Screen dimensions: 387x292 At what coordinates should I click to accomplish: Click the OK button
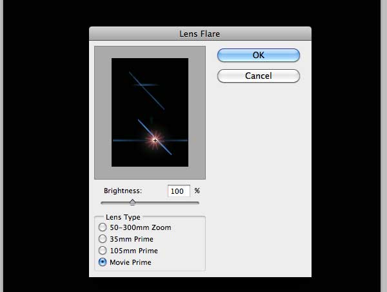259,55
